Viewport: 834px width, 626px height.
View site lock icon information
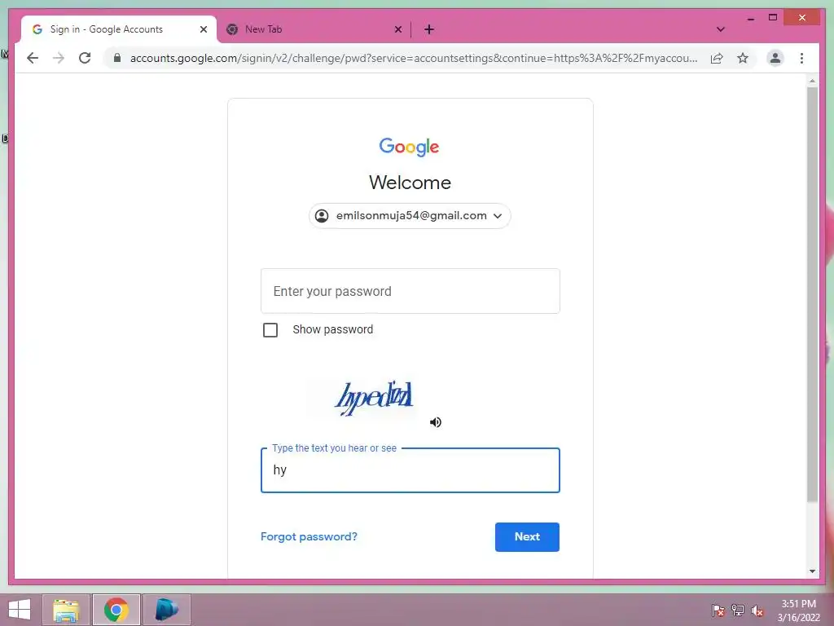[x=117, y=58]
